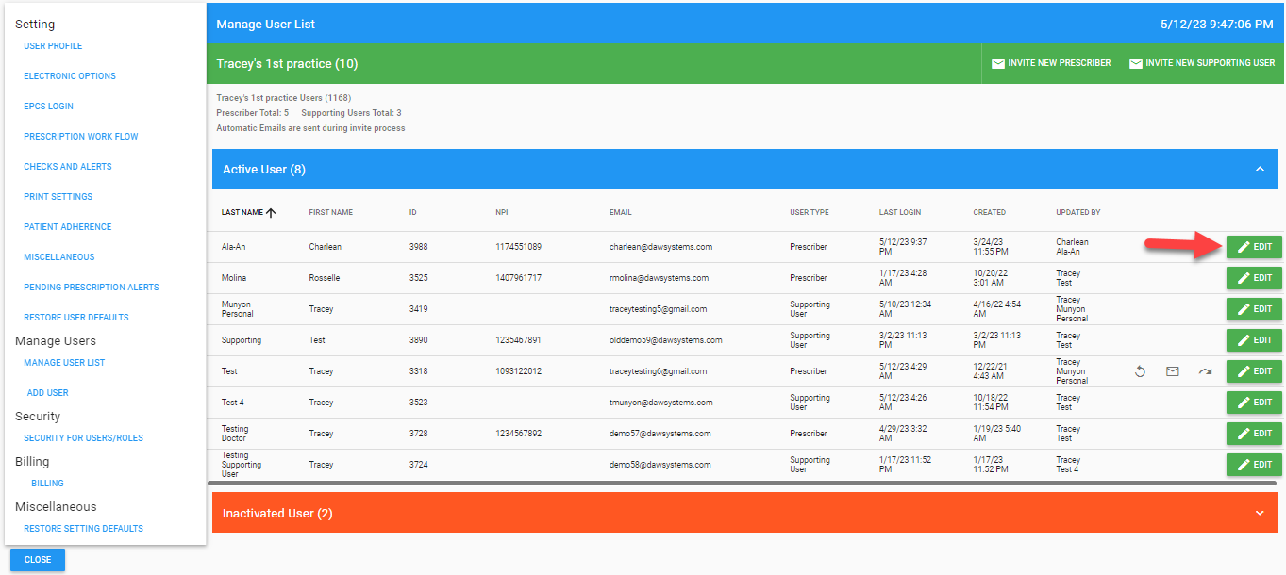Viewport: 1286px width, 575px height.
Task: Select Add User in sidebar
Action: click(48, 393)
